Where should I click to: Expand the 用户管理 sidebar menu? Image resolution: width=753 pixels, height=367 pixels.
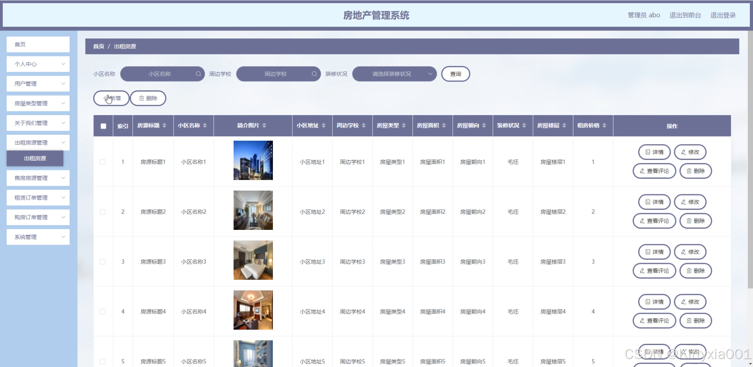pyautogui.click(x=38, y=84)
